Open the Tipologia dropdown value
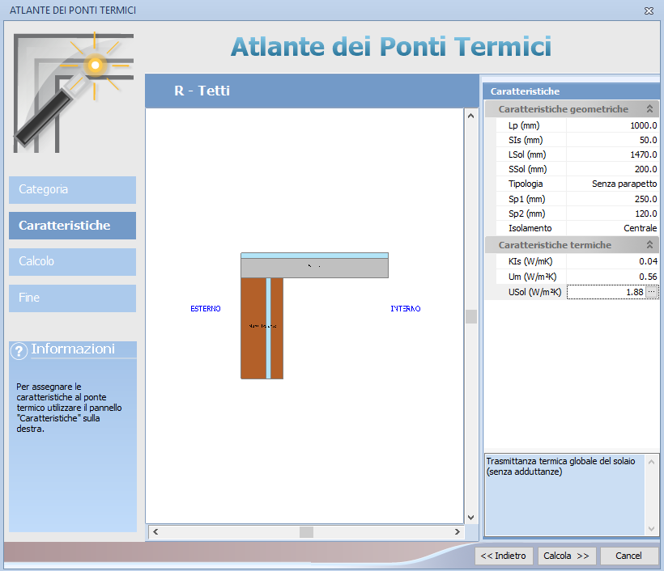664x571 pixels. 613,184
